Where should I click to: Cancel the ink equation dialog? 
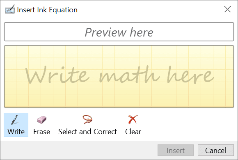[x=216, y=150]
